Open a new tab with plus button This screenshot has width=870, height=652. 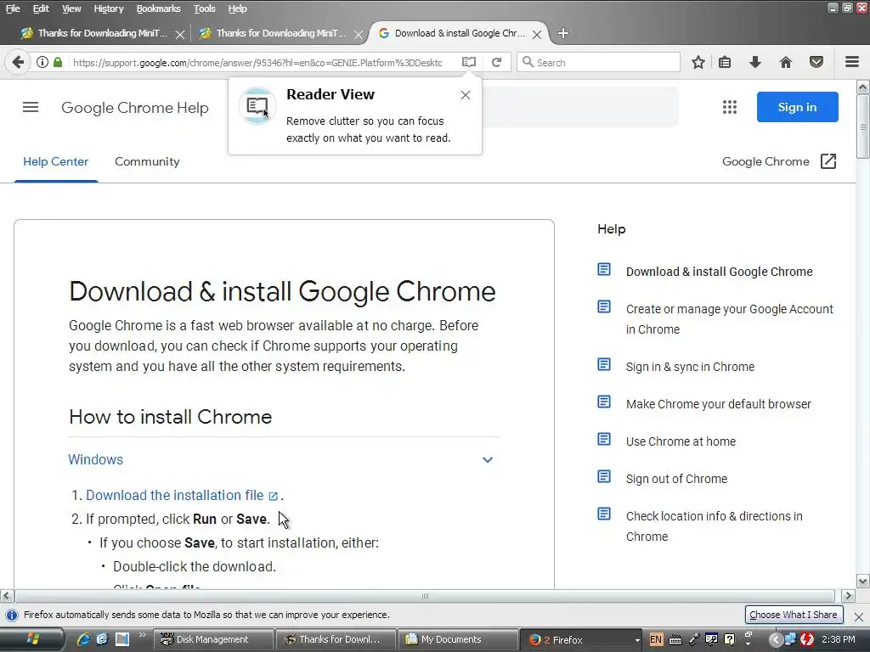[x=563, y=33]
